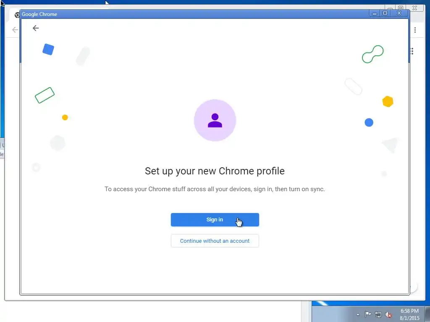
Task: Click back arrow in background Chrome window
Action: 15,30
